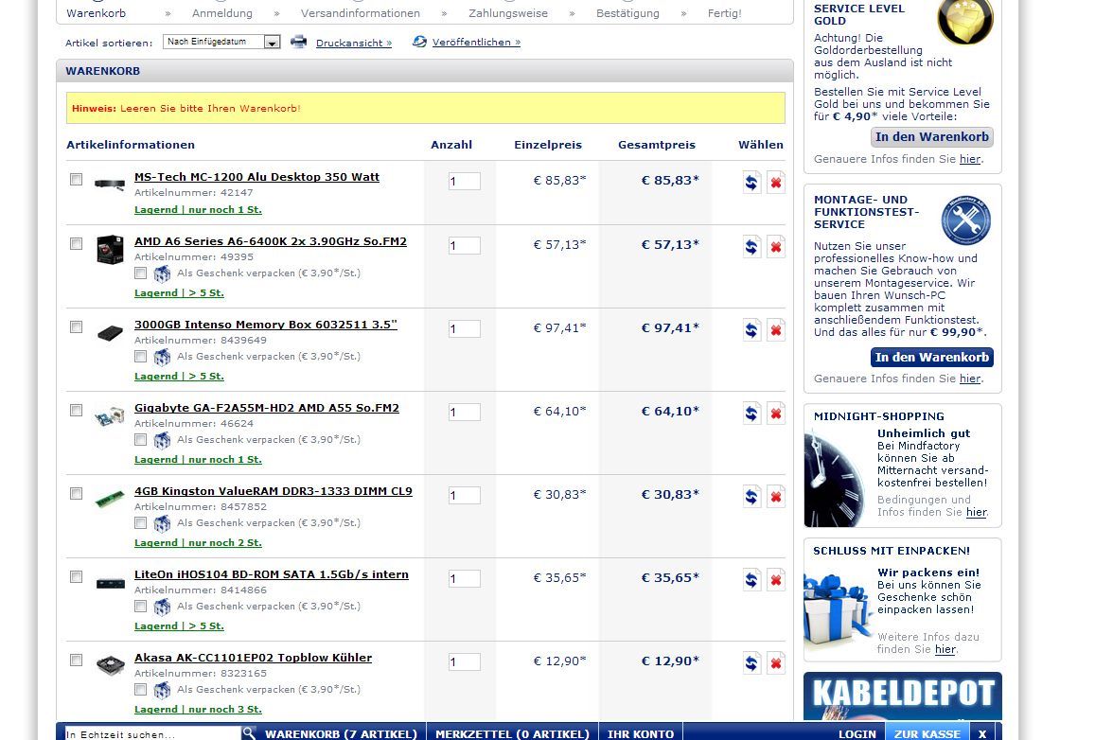Add Montage service with In den Warenkorb
This screenshot has height=740, width=1095.
pos(931,357)
